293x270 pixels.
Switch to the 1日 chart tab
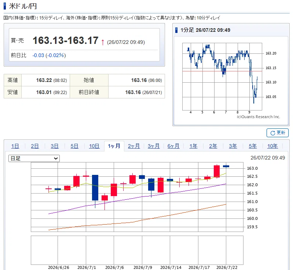[15, 146]
